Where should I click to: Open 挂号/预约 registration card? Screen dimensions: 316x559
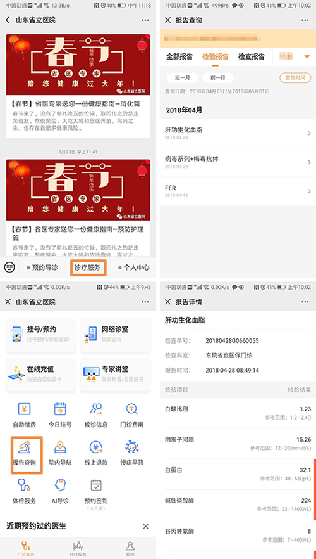41,335
